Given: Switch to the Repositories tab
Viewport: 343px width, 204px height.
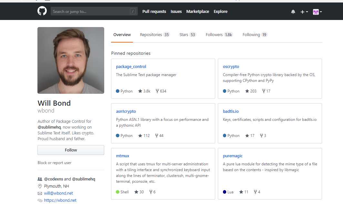Looking at the screenshot, I should pyautogui.click(x=154, y=35).
